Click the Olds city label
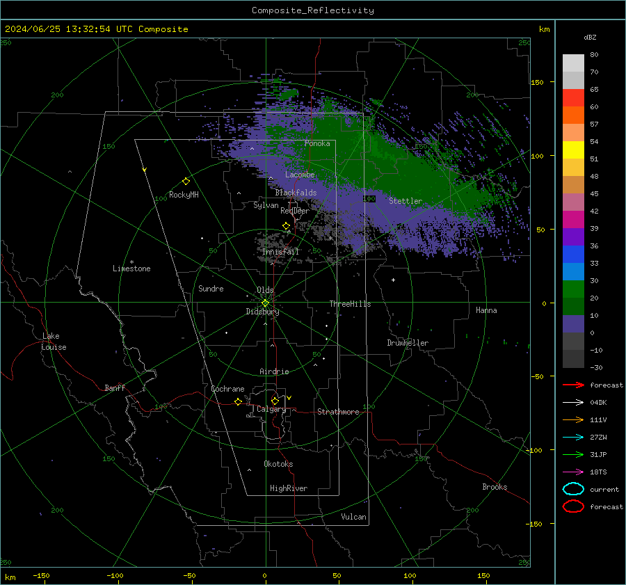626x585 pixels. click(x=265, y=290)
